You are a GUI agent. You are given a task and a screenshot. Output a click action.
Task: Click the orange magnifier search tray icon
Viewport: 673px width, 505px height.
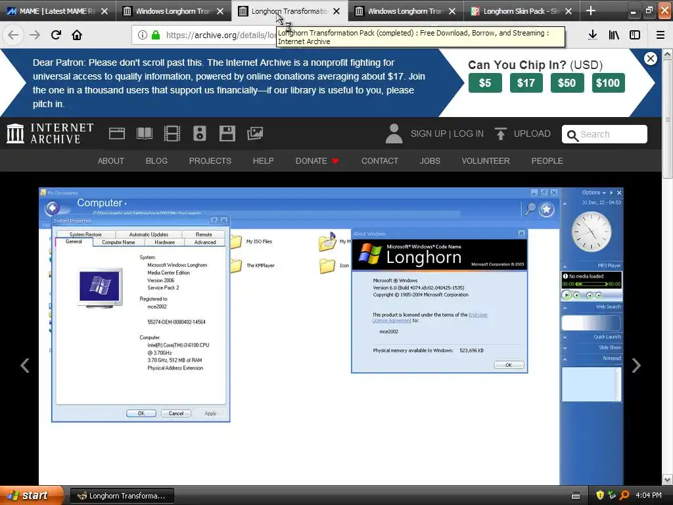pyautogui.click(x=624, y=496)
